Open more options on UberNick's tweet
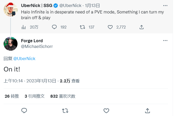Image resolution: width=175 pixels, height=116 pixels. [x=165, y=5]
